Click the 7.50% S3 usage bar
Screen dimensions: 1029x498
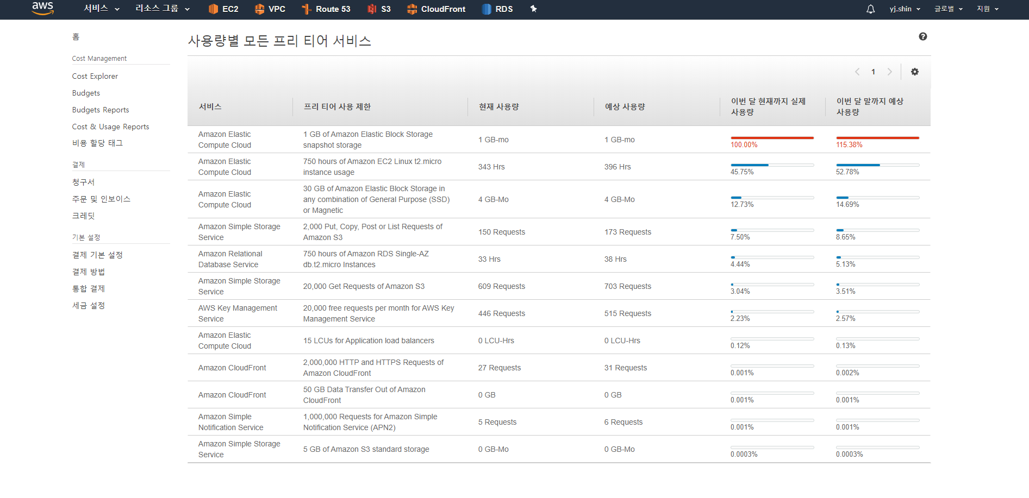tap(772, 230)
